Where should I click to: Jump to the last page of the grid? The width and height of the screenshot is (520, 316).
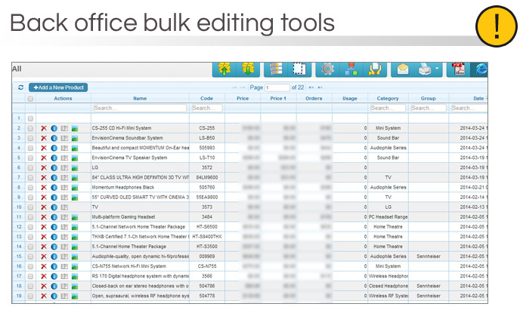pos(320,88)
